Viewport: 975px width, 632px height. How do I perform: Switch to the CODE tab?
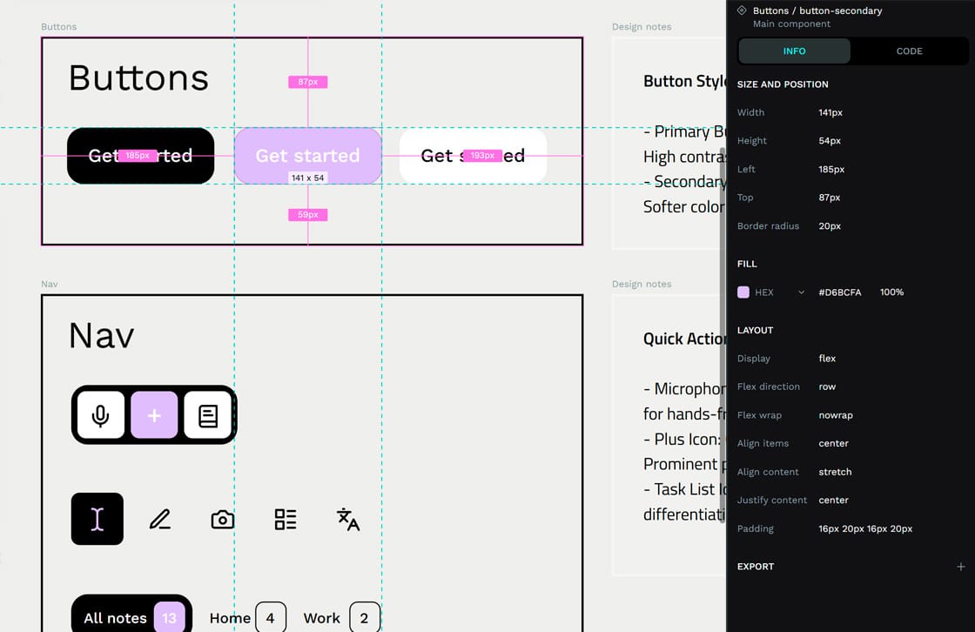909,51
